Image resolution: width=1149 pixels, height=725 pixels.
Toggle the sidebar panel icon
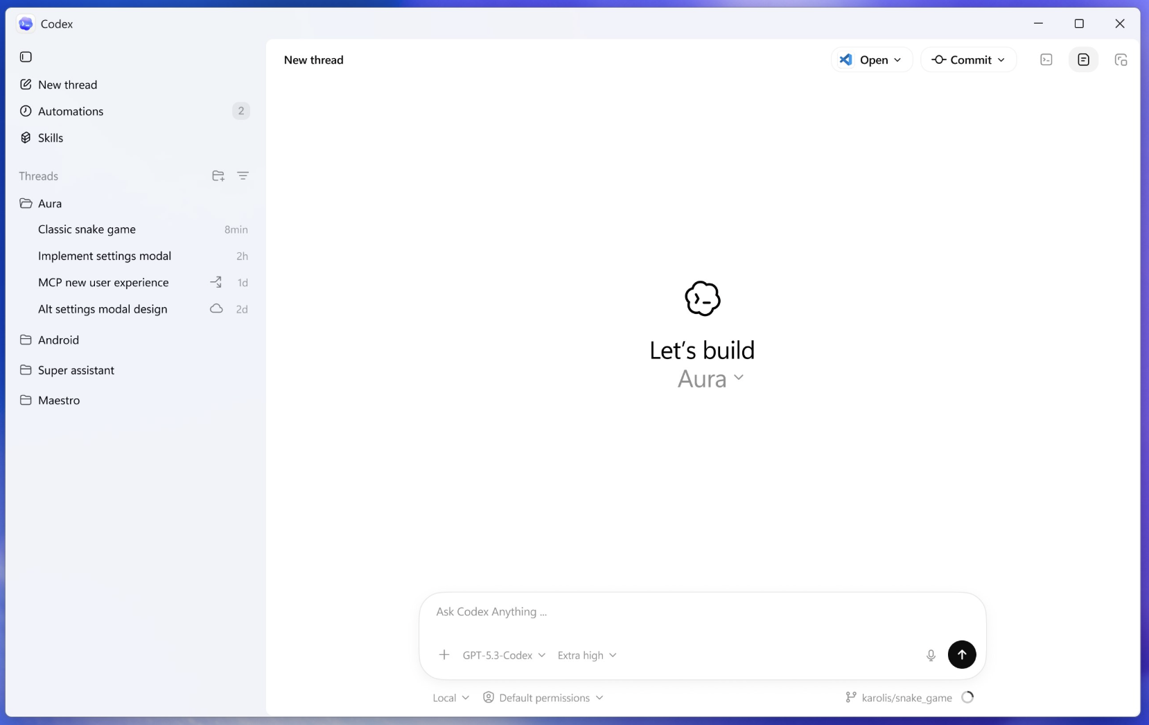click(26, 57)
